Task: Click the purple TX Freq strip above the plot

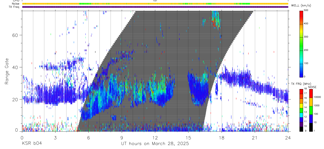Action: (x=155, y=7)
